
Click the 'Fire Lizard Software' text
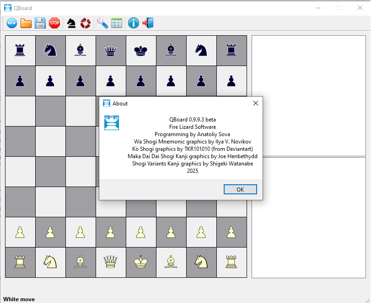click(192, 127)
